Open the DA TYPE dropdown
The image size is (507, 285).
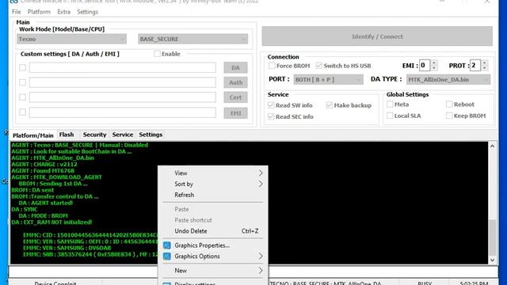point(448,79)
